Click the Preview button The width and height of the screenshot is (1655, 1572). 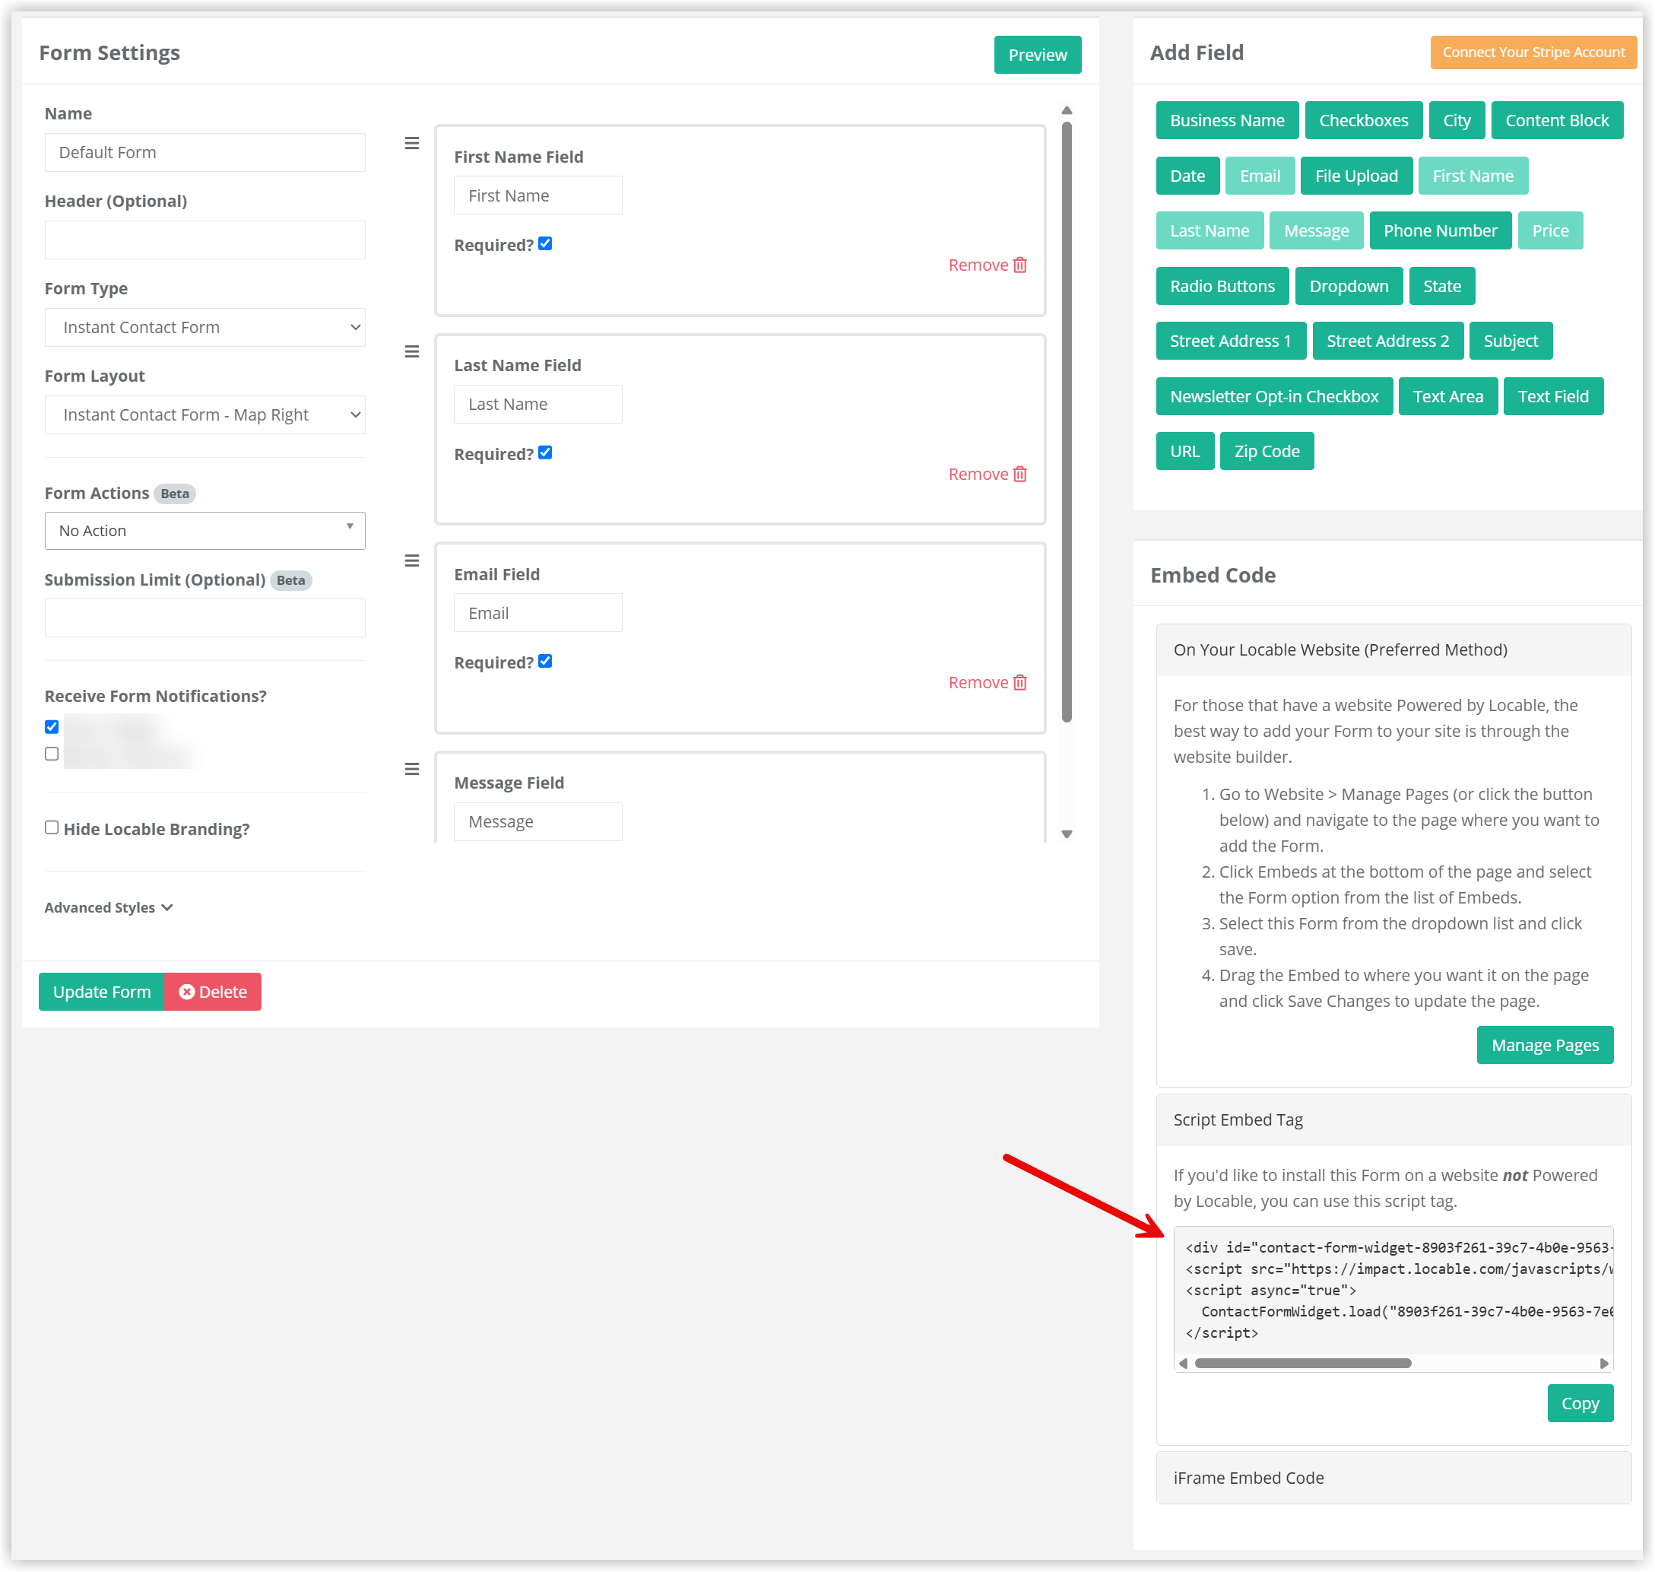pyautogui.click(x=1038, y=56)
